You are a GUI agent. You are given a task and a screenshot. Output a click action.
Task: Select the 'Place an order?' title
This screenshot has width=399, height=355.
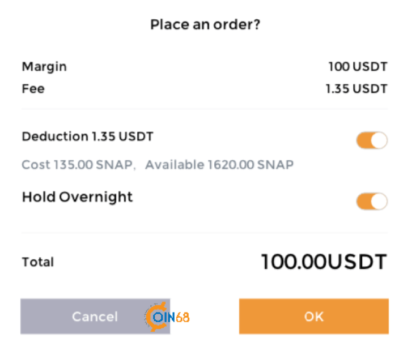[x=205, y=25]
